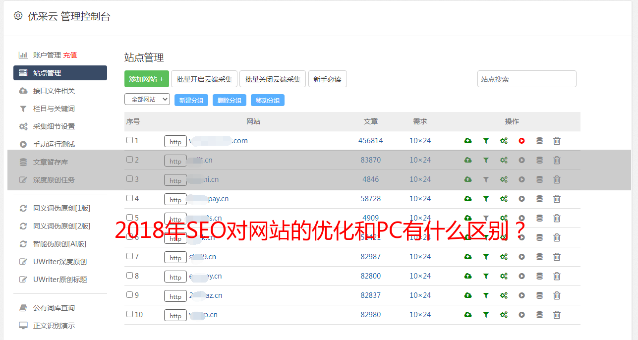Viewport: 638px width, 340px height.
Task: Click trash icon in row 4
Action: click(557, 199)
